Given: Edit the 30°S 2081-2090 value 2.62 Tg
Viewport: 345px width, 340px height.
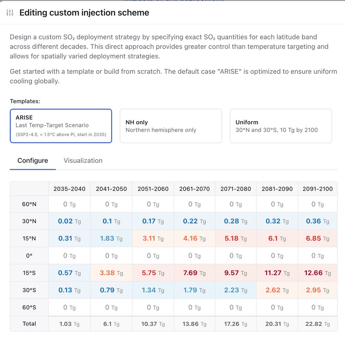Looking at the screenshot, I should click(277, 290).
